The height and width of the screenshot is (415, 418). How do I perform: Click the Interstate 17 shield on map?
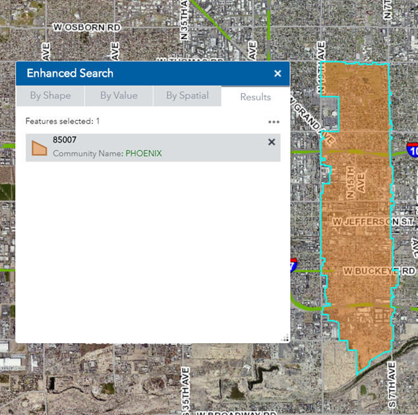click(293, 265)
